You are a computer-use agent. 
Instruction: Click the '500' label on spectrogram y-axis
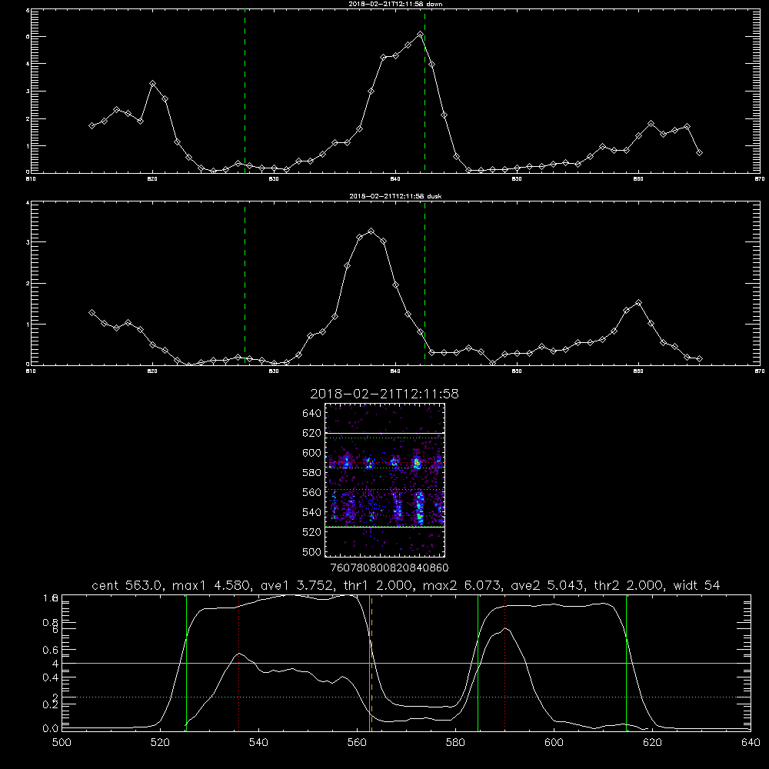tap(312, 552)
